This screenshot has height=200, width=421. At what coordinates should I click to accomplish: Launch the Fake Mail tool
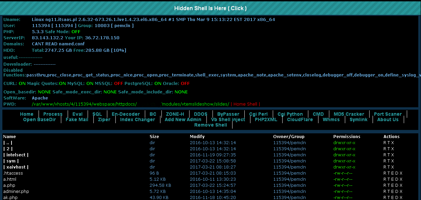(76, 119)
